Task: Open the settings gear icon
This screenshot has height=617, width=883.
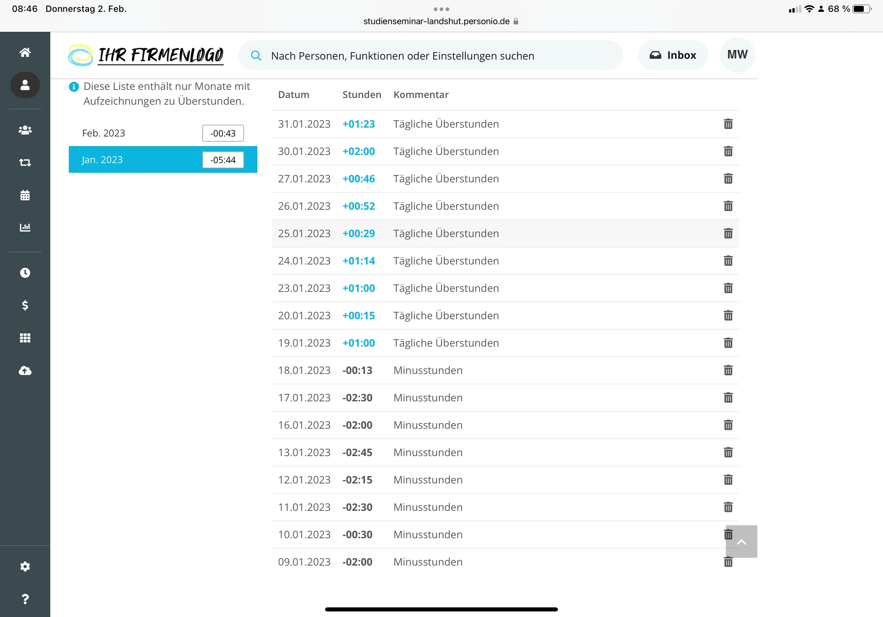Action: [25, 566]
